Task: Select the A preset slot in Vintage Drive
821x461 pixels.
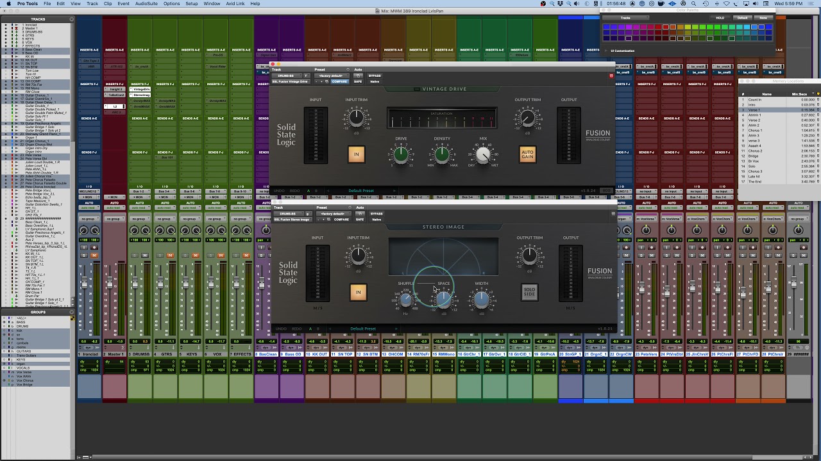Action: (308, 191)
